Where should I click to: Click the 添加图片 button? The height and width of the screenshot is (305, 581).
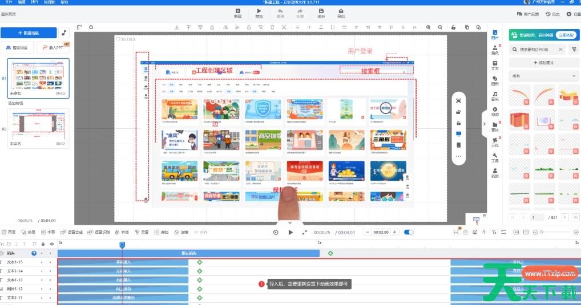(543, 62)
